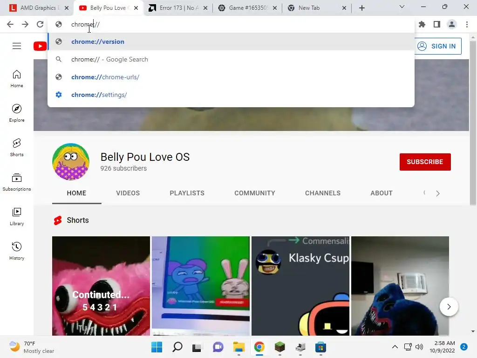Image resolution: width=477 pixels, height=358 pixels.
Task: Open the Klasky Csupo Shorts thumbnail
Action: [x=300, y=286]
